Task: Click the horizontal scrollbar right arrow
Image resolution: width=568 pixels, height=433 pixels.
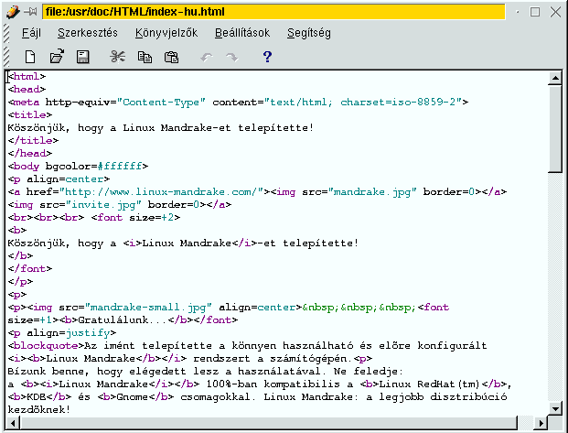Action: [541, 423]
